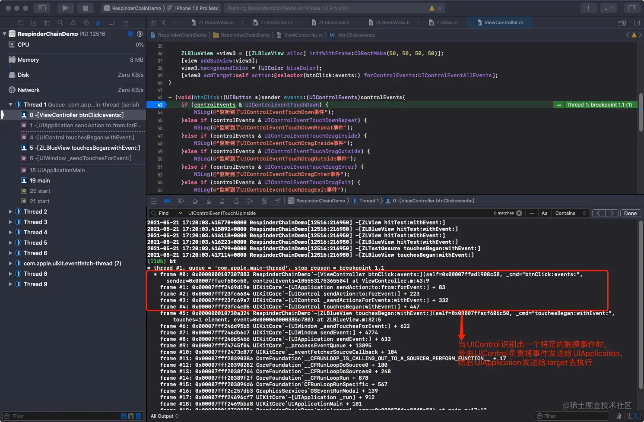644x422 pixels.
Task: Open the report navigator icon
Action: [125, 22]
